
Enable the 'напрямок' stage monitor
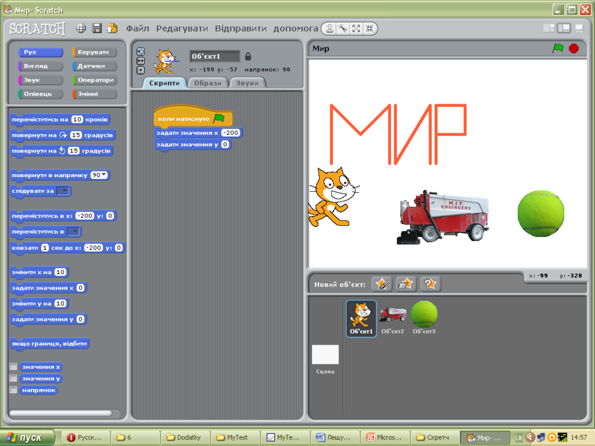coord(13,390)
